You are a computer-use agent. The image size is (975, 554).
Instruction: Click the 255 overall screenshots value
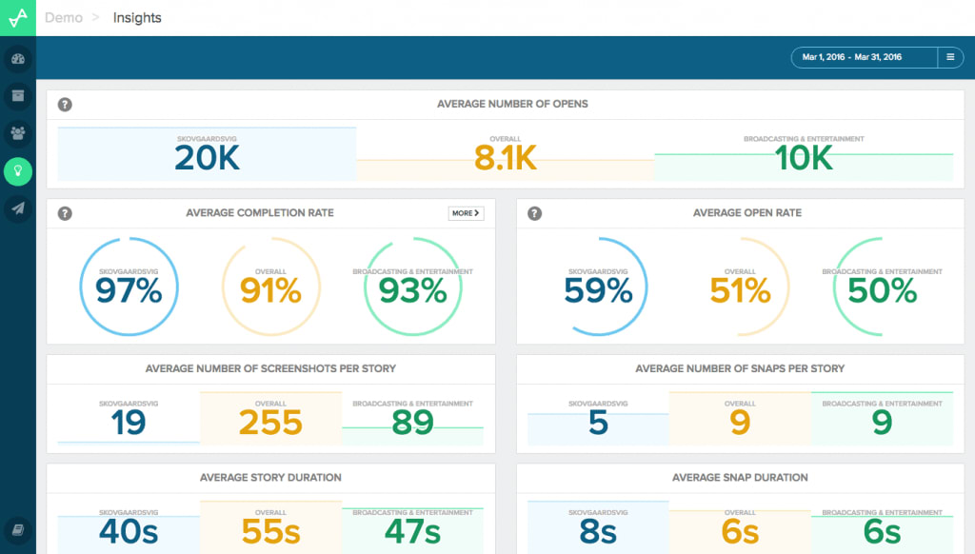[270, 423]
